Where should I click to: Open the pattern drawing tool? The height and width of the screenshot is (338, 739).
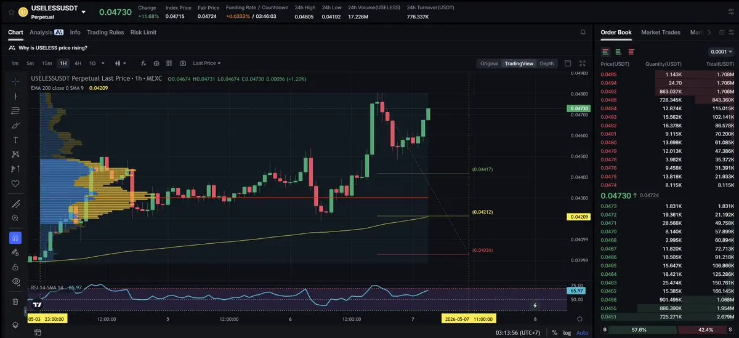(x=15, y=154)
